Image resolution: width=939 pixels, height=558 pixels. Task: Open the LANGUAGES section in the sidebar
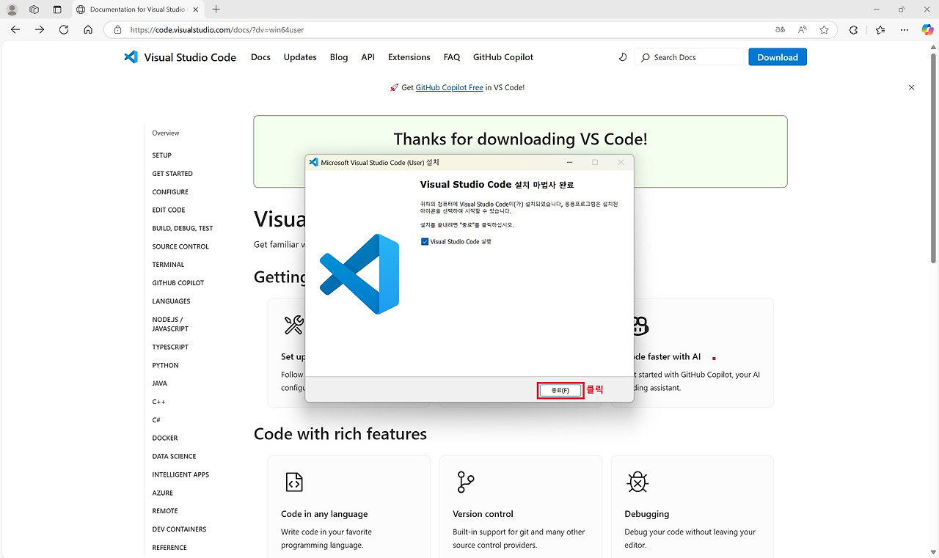click(x=171, y=301)
